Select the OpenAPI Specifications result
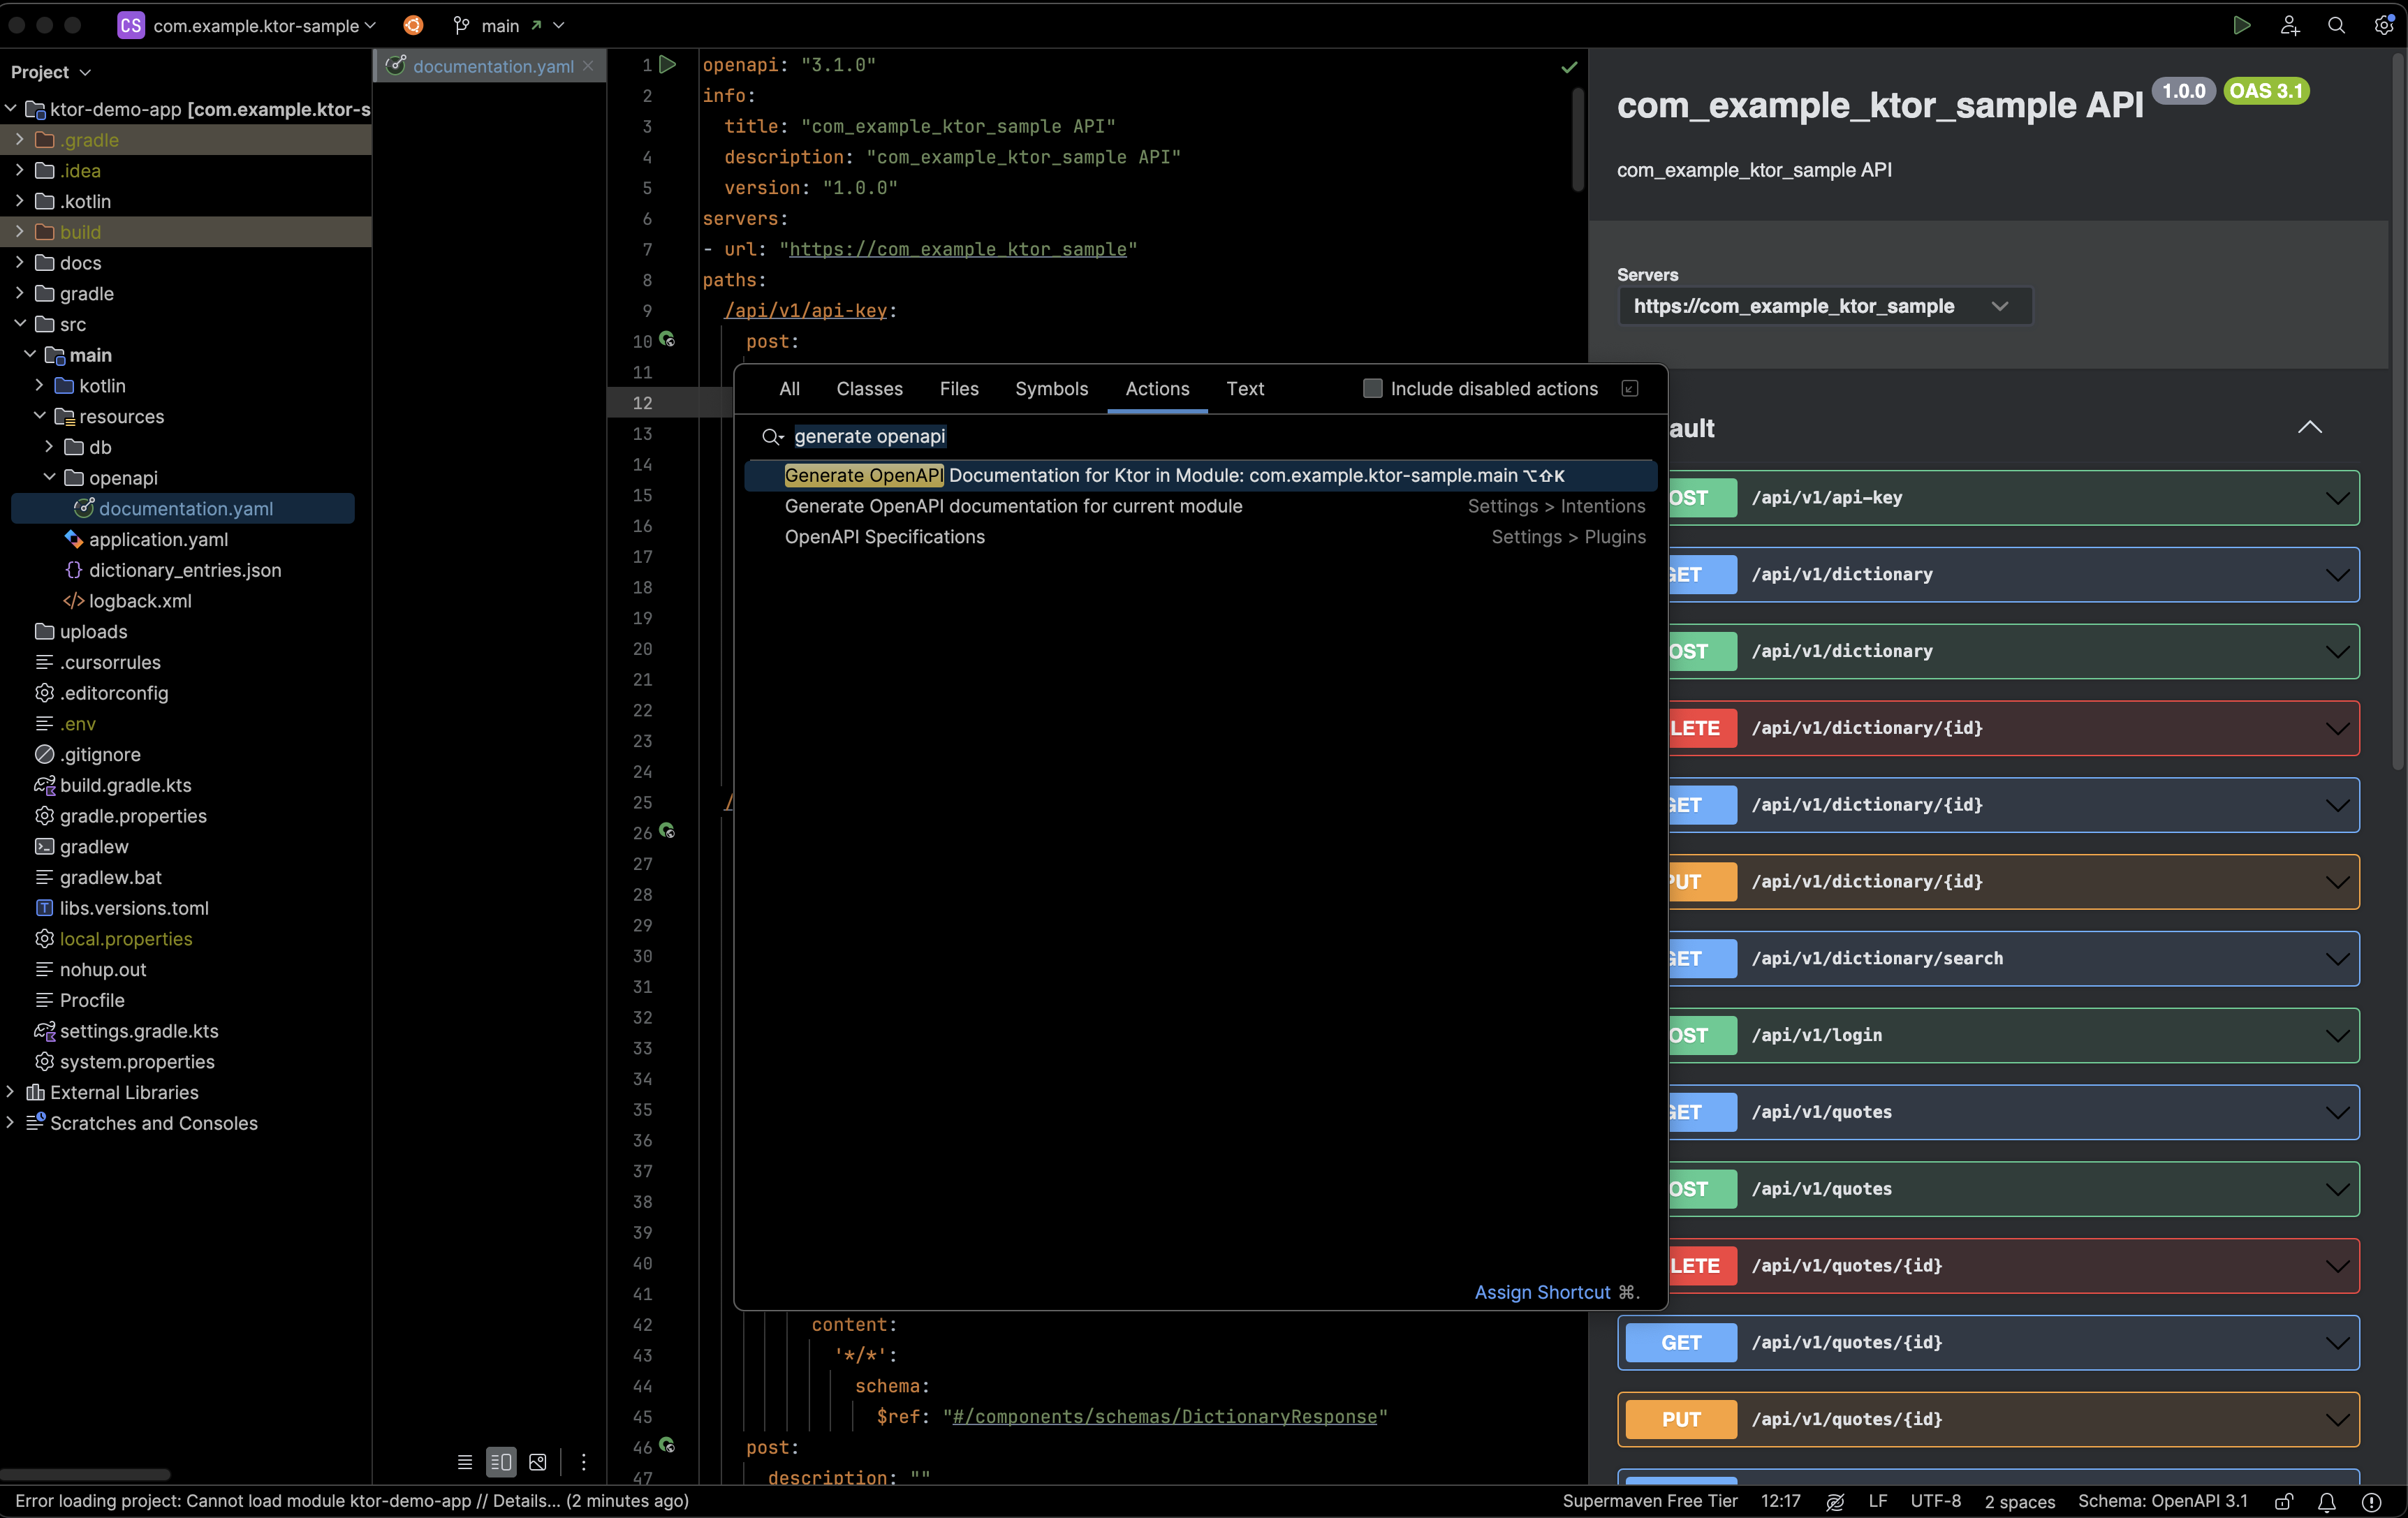This screenshot has width=2408, height=1518. [x=1200, y=537]
